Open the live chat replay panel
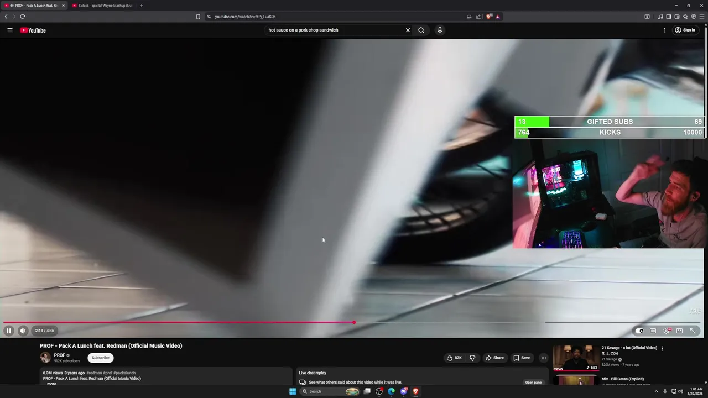Screen dimensions: 708x398 pyautogui.click(x=534, y=383)
